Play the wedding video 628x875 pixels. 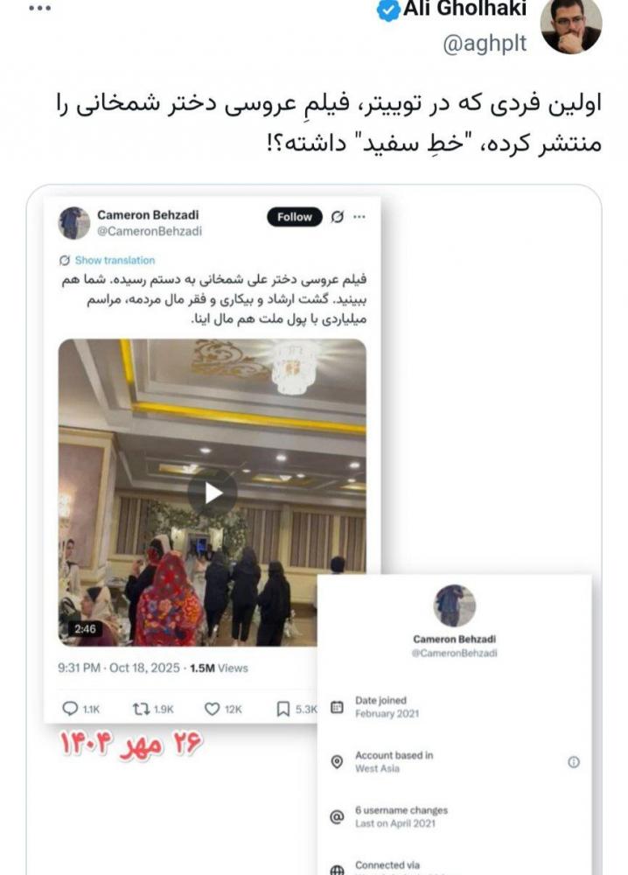(213, 493)
